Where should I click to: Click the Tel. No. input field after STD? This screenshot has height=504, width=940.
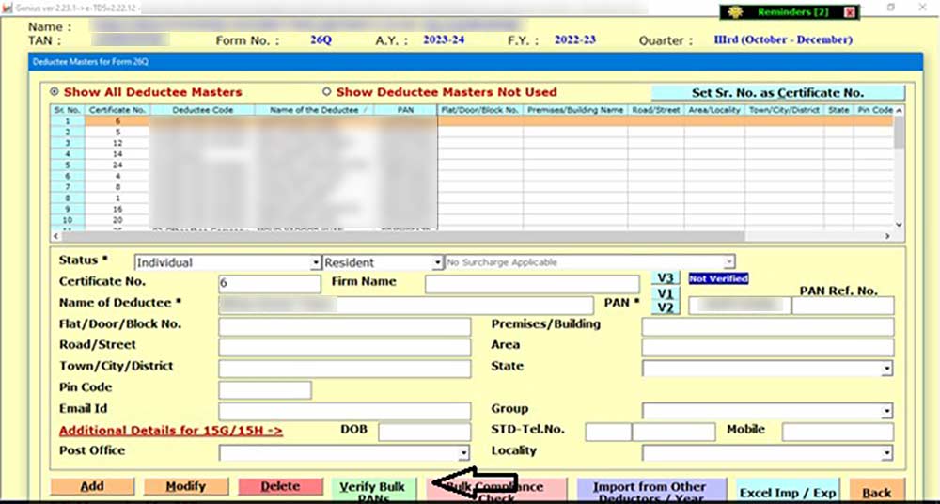[x=674, y=432]
